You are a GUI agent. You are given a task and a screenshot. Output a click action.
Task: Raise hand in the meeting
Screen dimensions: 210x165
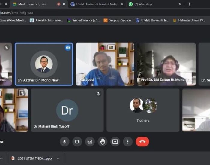[102, 142]
